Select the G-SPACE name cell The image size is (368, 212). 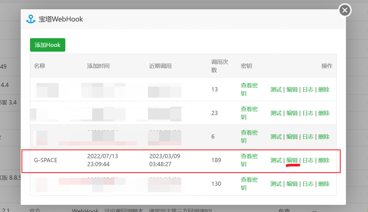click(x=46, y=160)
